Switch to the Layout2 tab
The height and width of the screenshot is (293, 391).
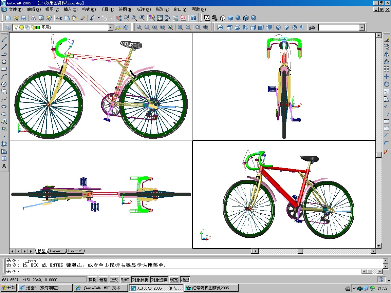pos(75,251)
